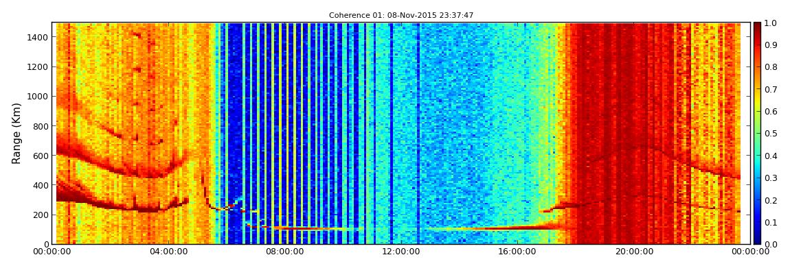Click the colorbar '0.7' label
790x279 pixels.
pos(771,90)
